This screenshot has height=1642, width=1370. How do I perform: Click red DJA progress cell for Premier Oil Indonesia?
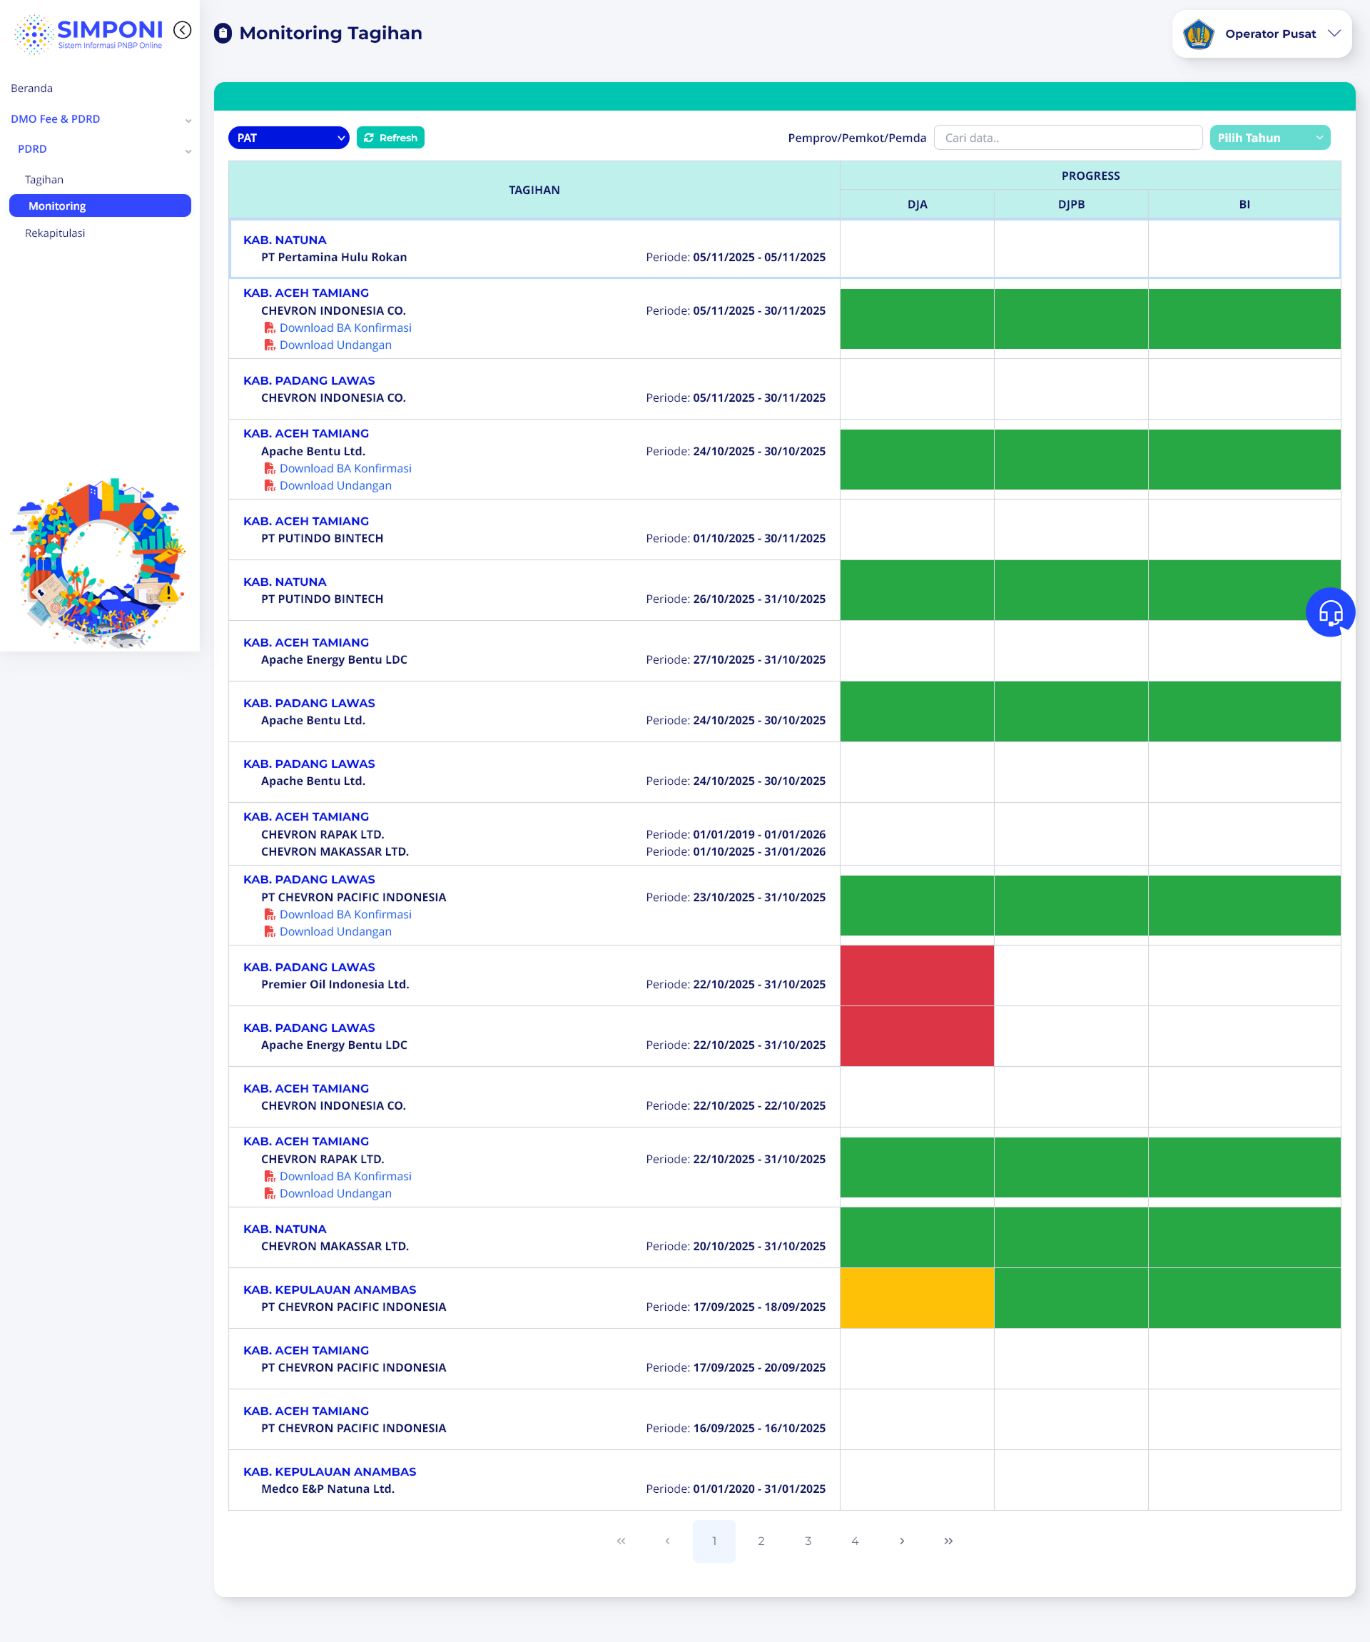tap(917, 975)
